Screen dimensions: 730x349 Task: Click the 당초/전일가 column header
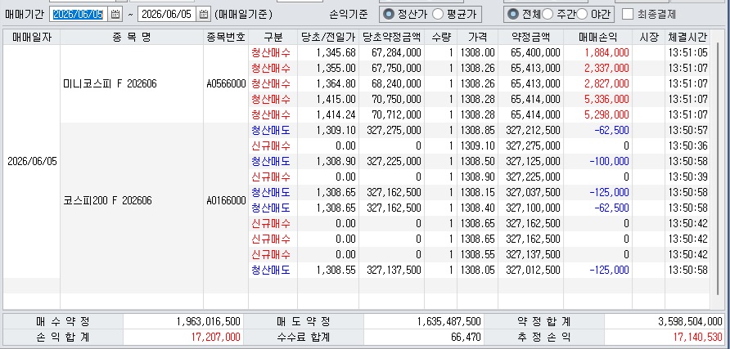click(327, 37)
